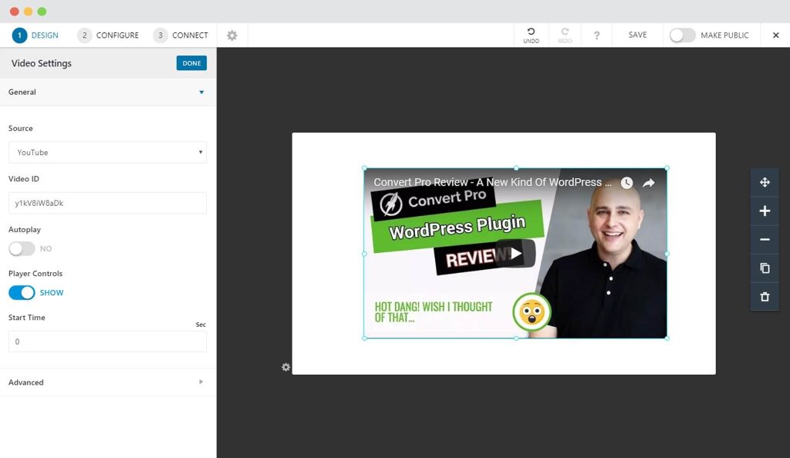Viewport: 790px width, 458px height.
Task: Turn on the Autoplay toggle
Action: pyautogui.click(x=22, y=248)
